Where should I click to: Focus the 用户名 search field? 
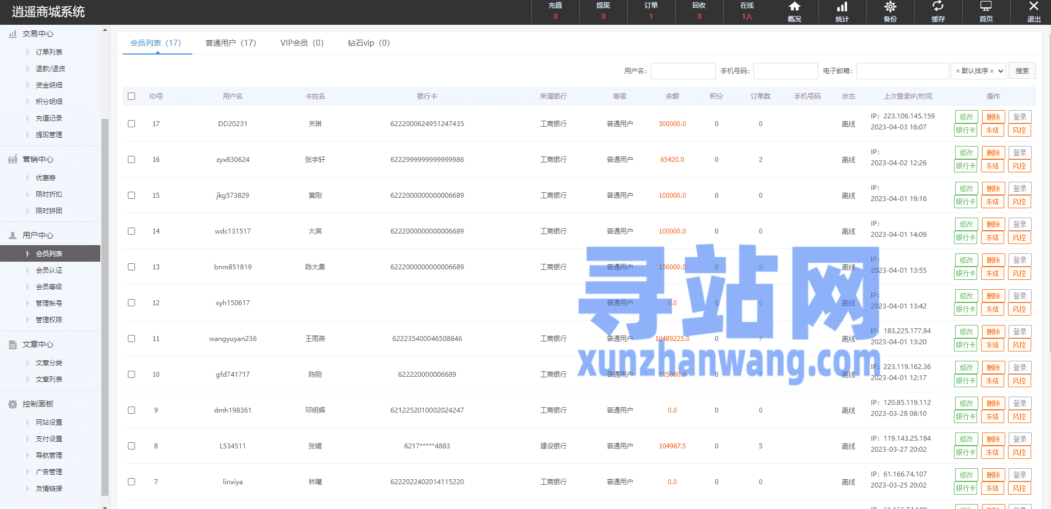(683, 71)
